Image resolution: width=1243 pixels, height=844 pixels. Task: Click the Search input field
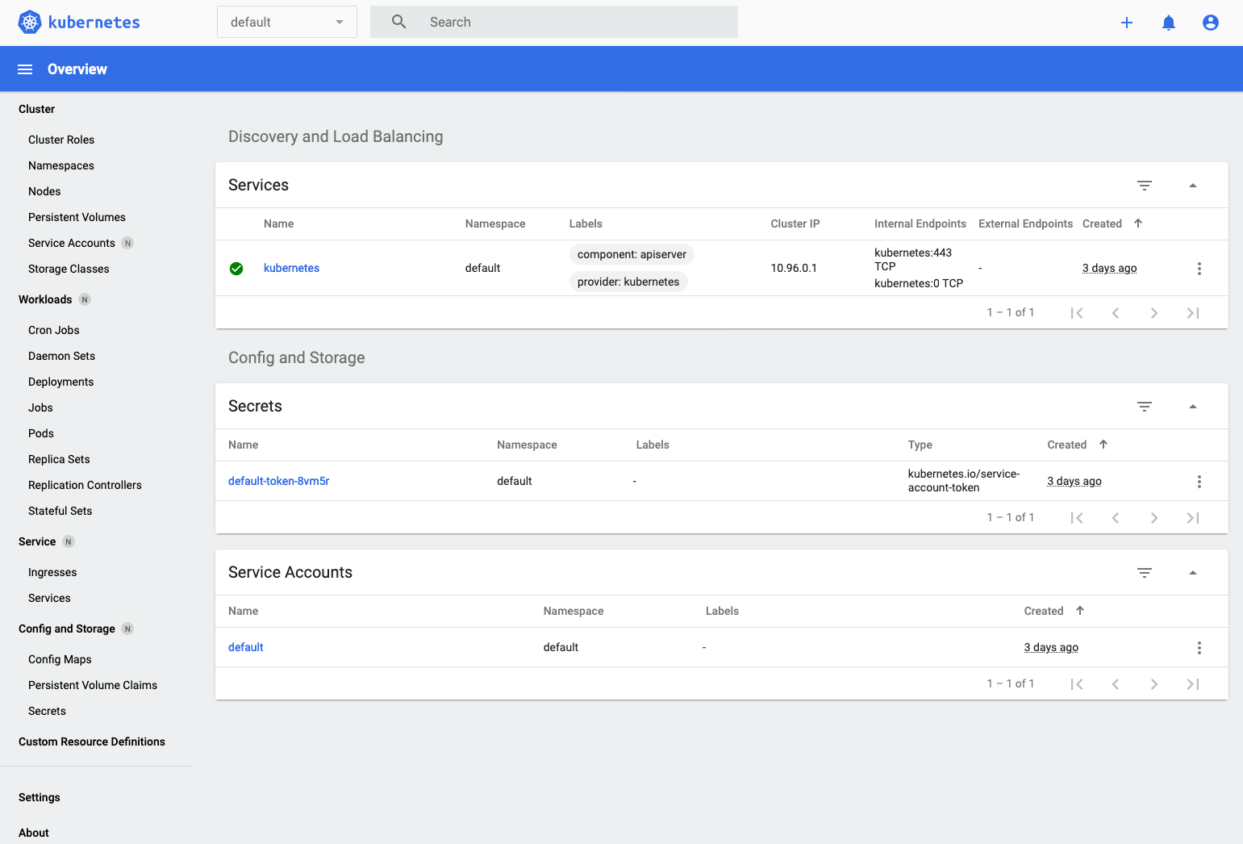[x=554, y=22]
